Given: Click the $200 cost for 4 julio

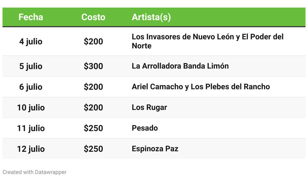Looking at the screenshot, I should [x=93, y=41].
